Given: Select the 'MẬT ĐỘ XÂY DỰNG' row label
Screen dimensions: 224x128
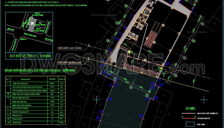Looking at the screenshot, I should click(x=20, y=108).
